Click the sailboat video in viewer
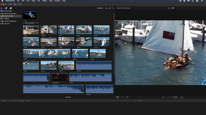The image size is (206, 115). 161,53
